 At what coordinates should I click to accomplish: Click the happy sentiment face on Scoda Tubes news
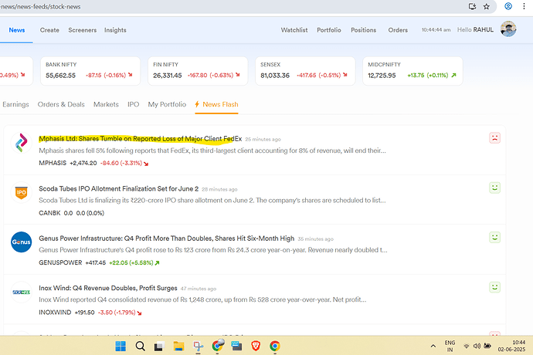[x=494, y=188]
